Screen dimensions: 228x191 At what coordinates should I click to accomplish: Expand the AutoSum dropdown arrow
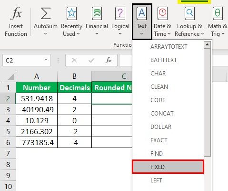click(x=45, y=34)
